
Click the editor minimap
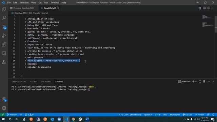tap(208, 21)
